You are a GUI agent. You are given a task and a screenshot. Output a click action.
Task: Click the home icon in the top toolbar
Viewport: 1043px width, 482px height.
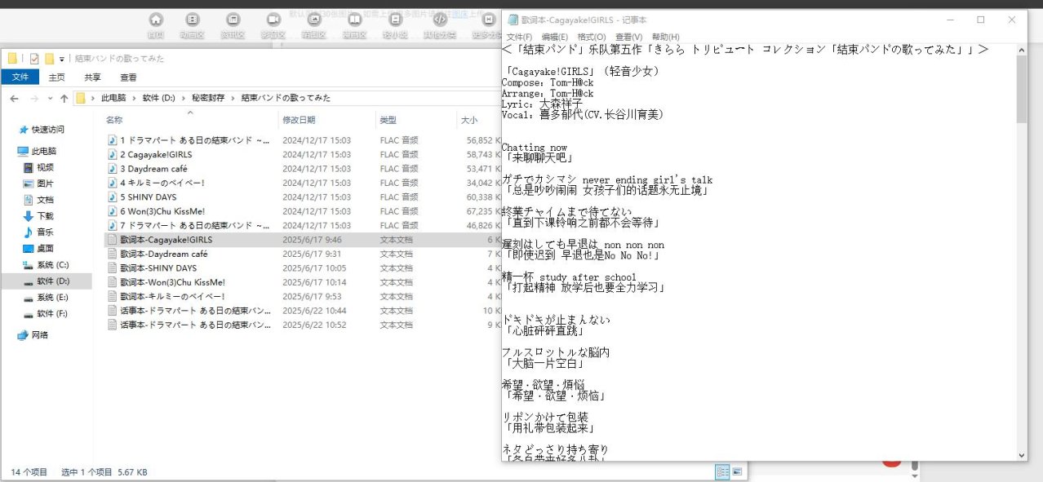156,20
